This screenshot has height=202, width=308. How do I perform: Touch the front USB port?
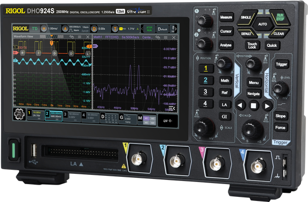tap(34, 150)
